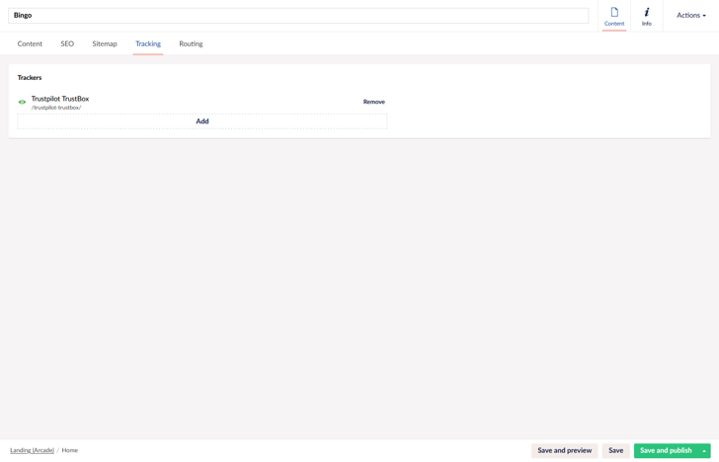Click the Trackers section label

pyautogui.click(x=30, y=77)
